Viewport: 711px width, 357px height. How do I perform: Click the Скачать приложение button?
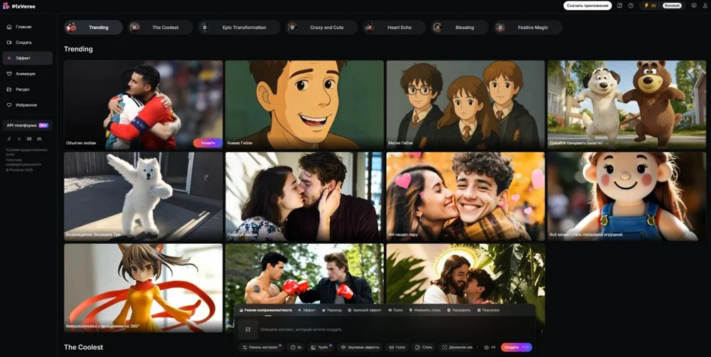587,6
